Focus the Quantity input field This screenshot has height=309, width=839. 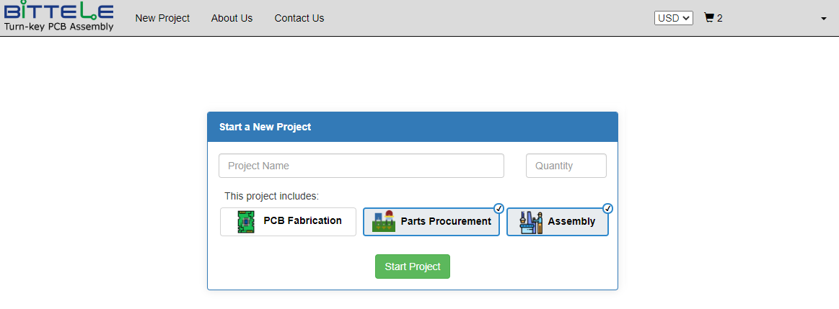(566, 166)
